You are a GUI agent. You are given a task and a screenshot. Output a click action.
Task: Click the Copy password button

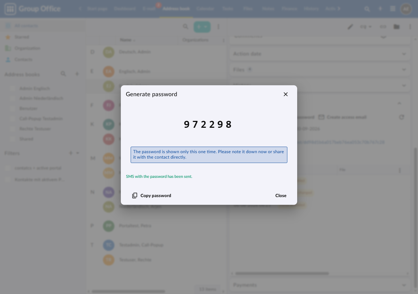point(152,196)
